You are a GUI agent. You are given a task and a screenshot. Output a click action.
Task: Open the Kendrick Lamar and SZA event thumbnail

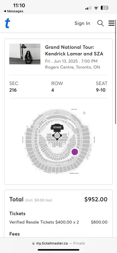click(x=25, y=54)
